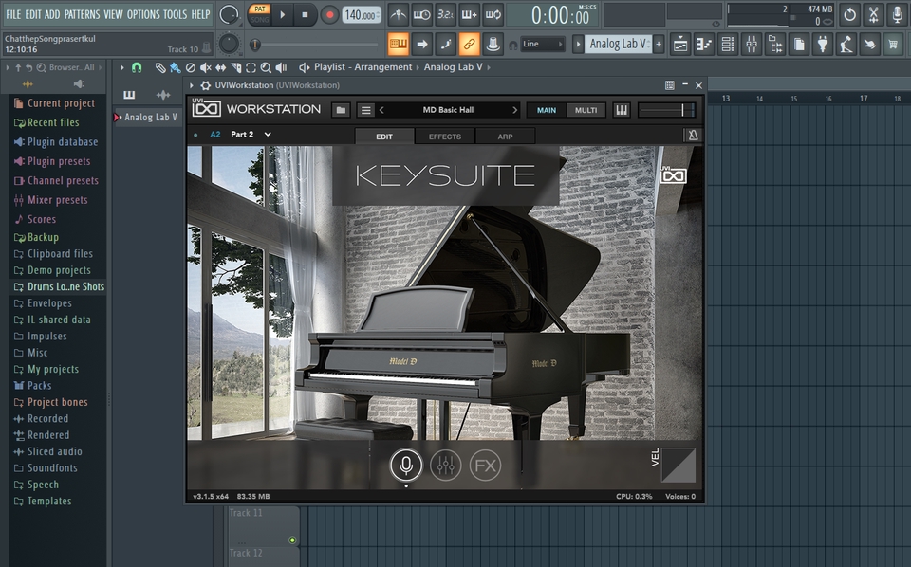911x567 pixels.
Task: Click the MULTI view button
Action: 586,110
